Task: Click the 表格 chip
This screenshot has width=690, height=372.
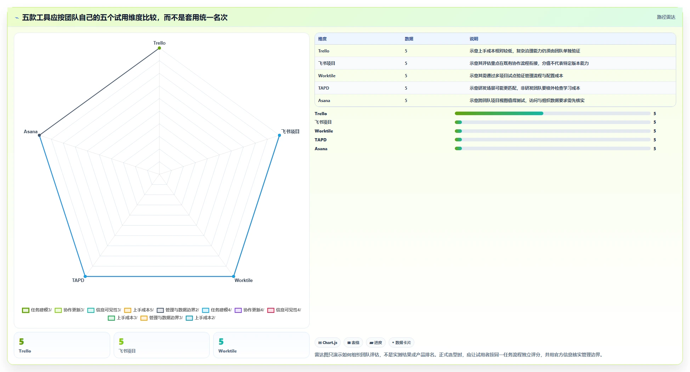Action: pos(353,343)
